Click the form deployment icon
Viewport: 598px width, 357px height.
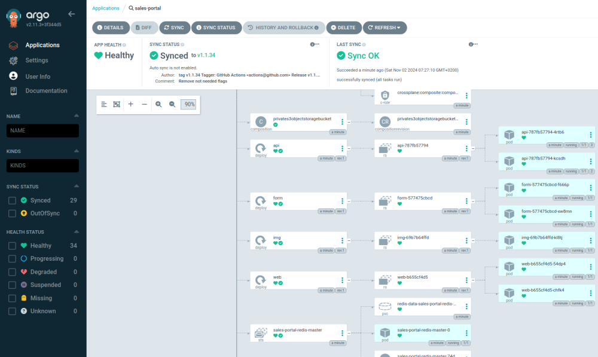tap(261, 200)
